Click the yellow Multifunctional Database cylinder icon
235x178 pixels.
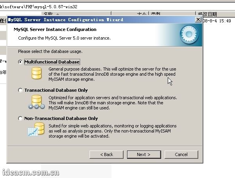(36, 73)
